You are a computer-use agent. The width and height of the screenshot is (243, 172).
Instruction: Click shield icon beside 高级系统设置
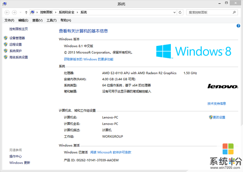click(5, 57)
